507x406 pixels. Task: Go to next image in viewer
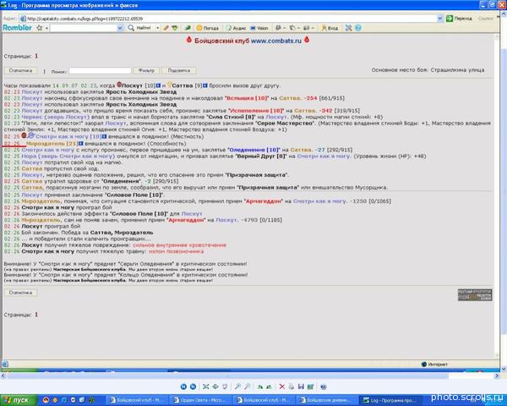(193, 387)
